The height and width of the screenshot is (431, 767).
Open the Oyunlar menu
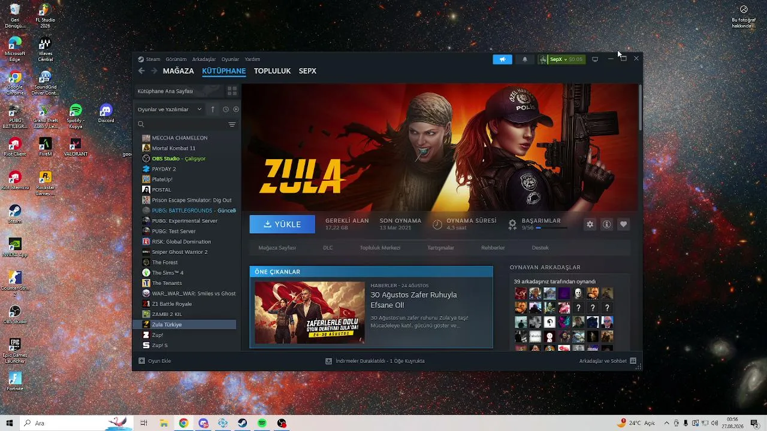[230, 59]
